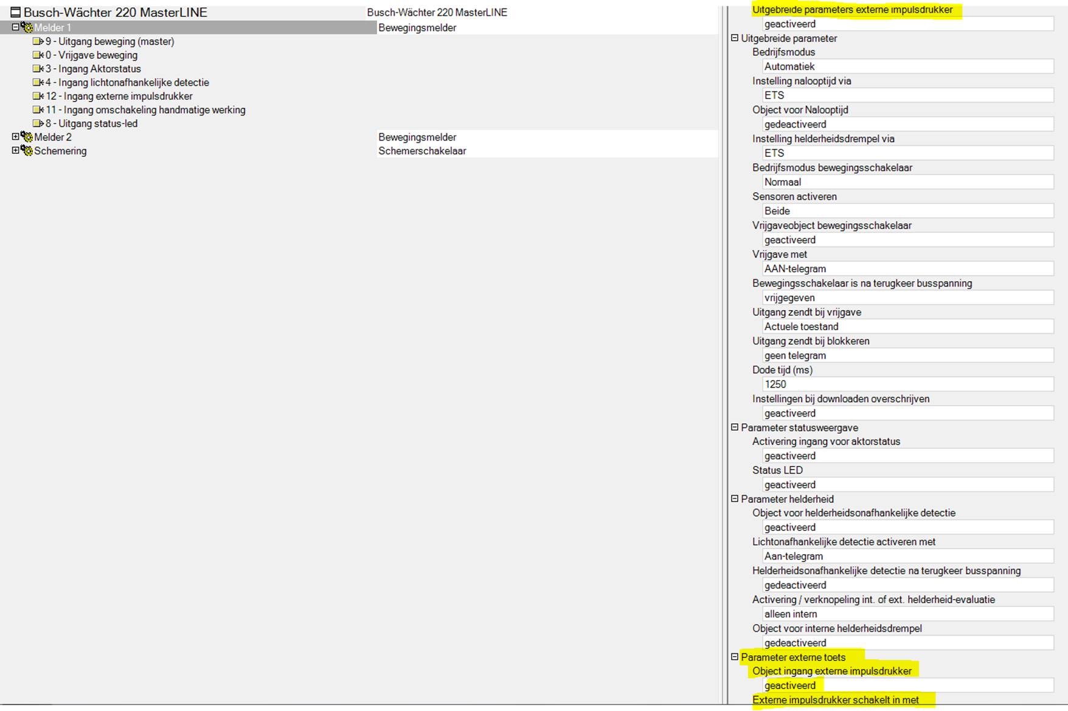Click Bewegingsmelder description of Melder 2
1068x711 pixels.
coord(417,137)
